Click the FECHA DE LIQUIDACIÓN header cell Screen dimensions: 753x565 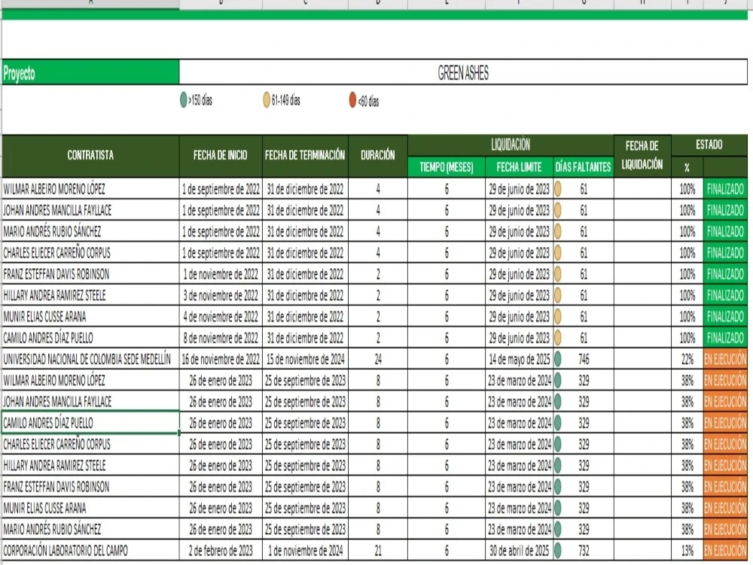[x=642, y=156]
